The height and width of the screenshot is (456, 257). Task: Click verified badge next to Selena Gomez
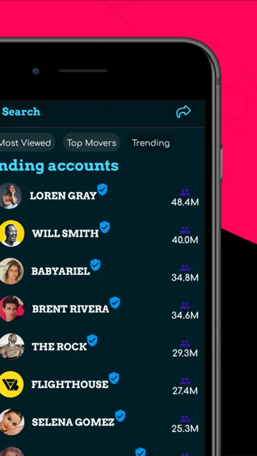[x=120, y=416]
